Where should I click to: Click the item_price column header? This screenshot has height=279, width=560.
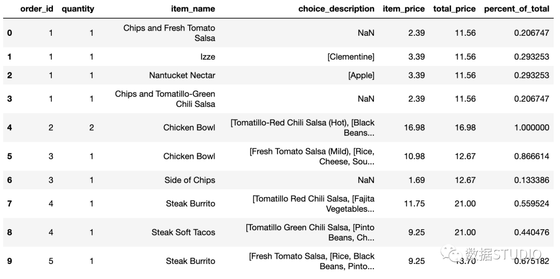pyautogui.click(x=404, y=9)
